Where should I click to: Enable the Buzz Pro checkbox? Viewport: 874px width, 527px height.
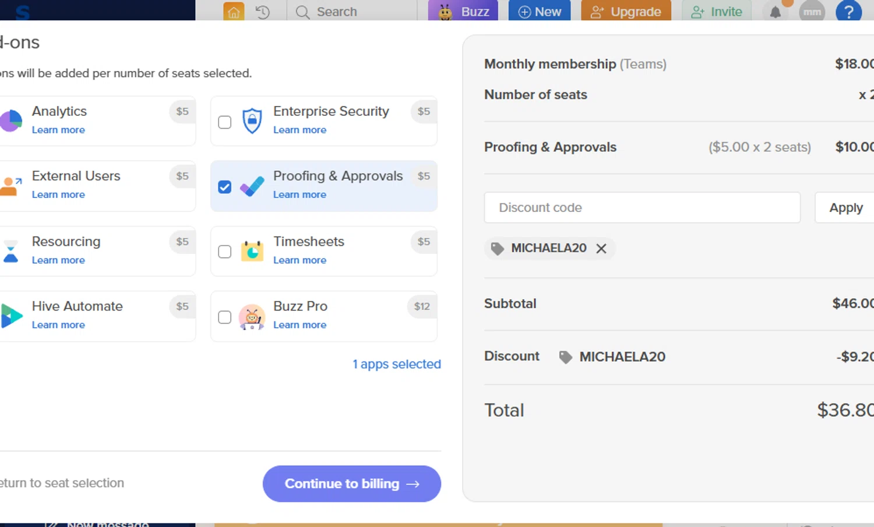[x=224, y=317]
